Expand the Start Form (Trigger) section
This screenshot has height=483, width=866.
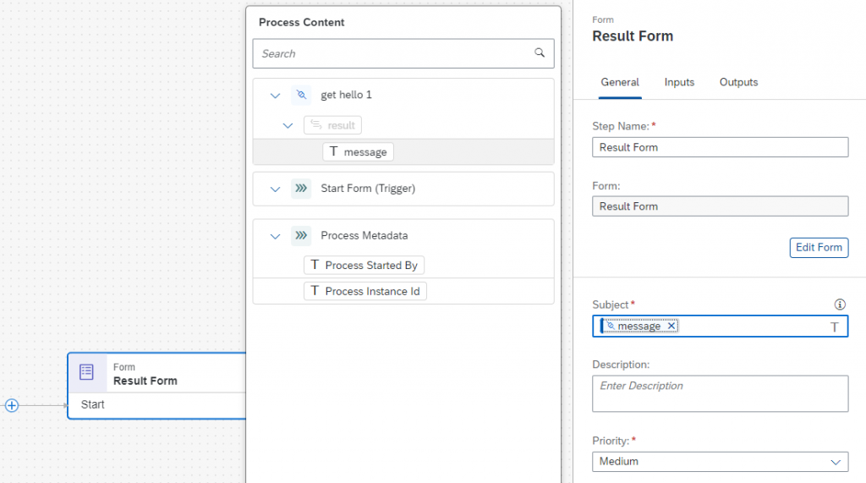point(275,189)
